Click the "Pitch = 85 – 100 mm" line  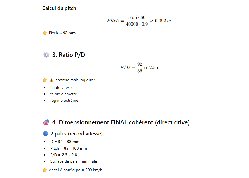69,148
